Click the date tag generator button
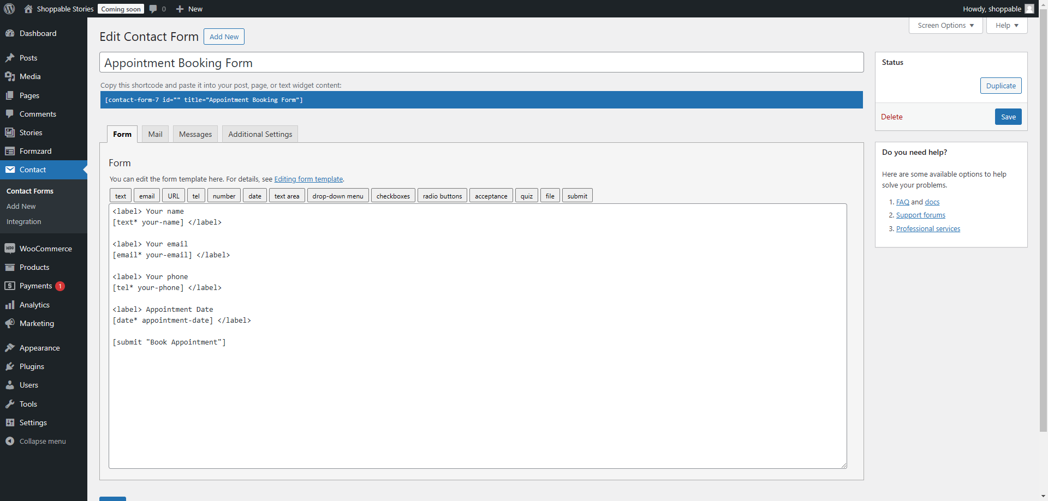1048x501 pixels. pyautogui.click(x=255, y=196)
